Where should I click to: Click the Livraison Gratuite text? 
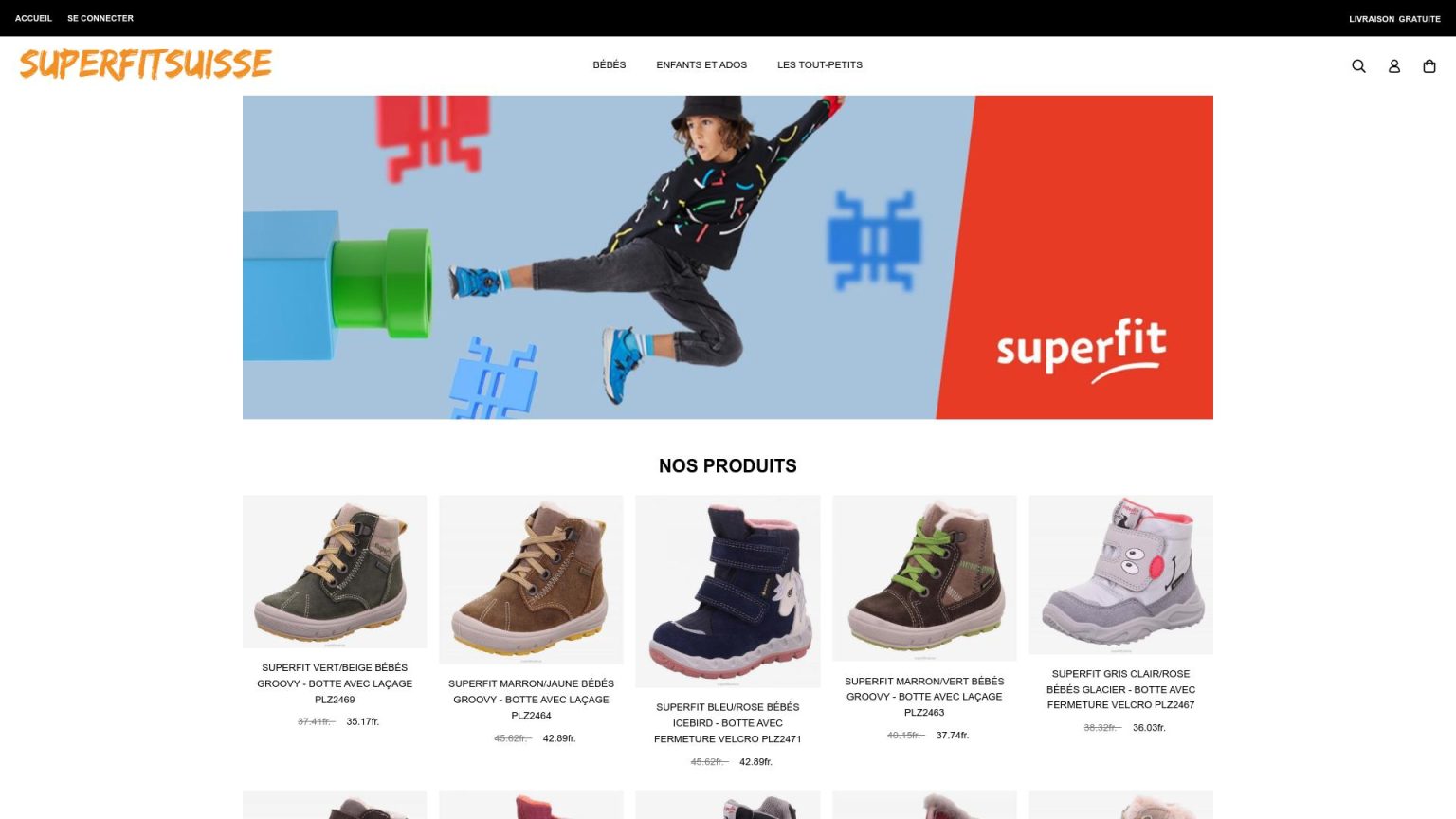pos(1394,19)
